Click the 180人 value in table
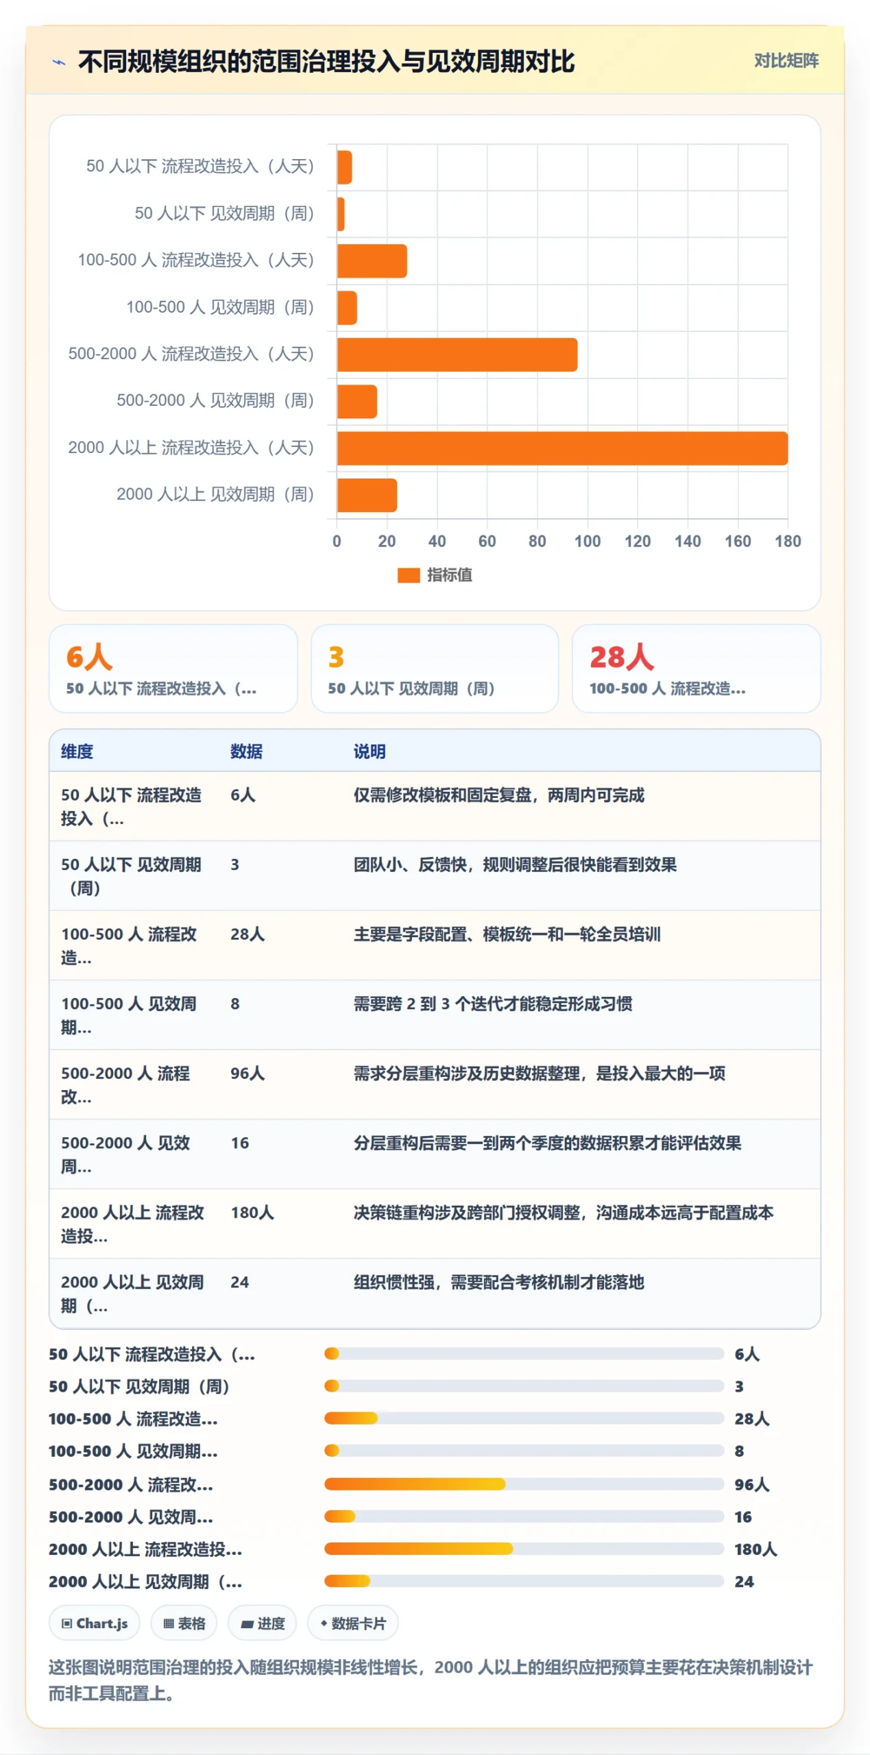The height and width of the screenshot is (1755, 870). (252, 1213)
